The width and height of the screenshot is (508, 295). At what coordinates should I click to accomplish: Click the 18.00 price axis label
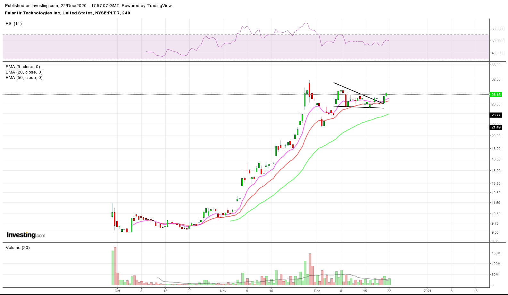(496, 149)
